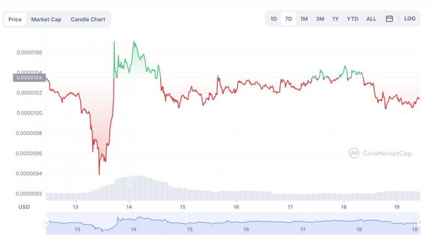The image size is (428, 236).
Task: Click the lowest price dip on chart
Action: tap(99, 174)
